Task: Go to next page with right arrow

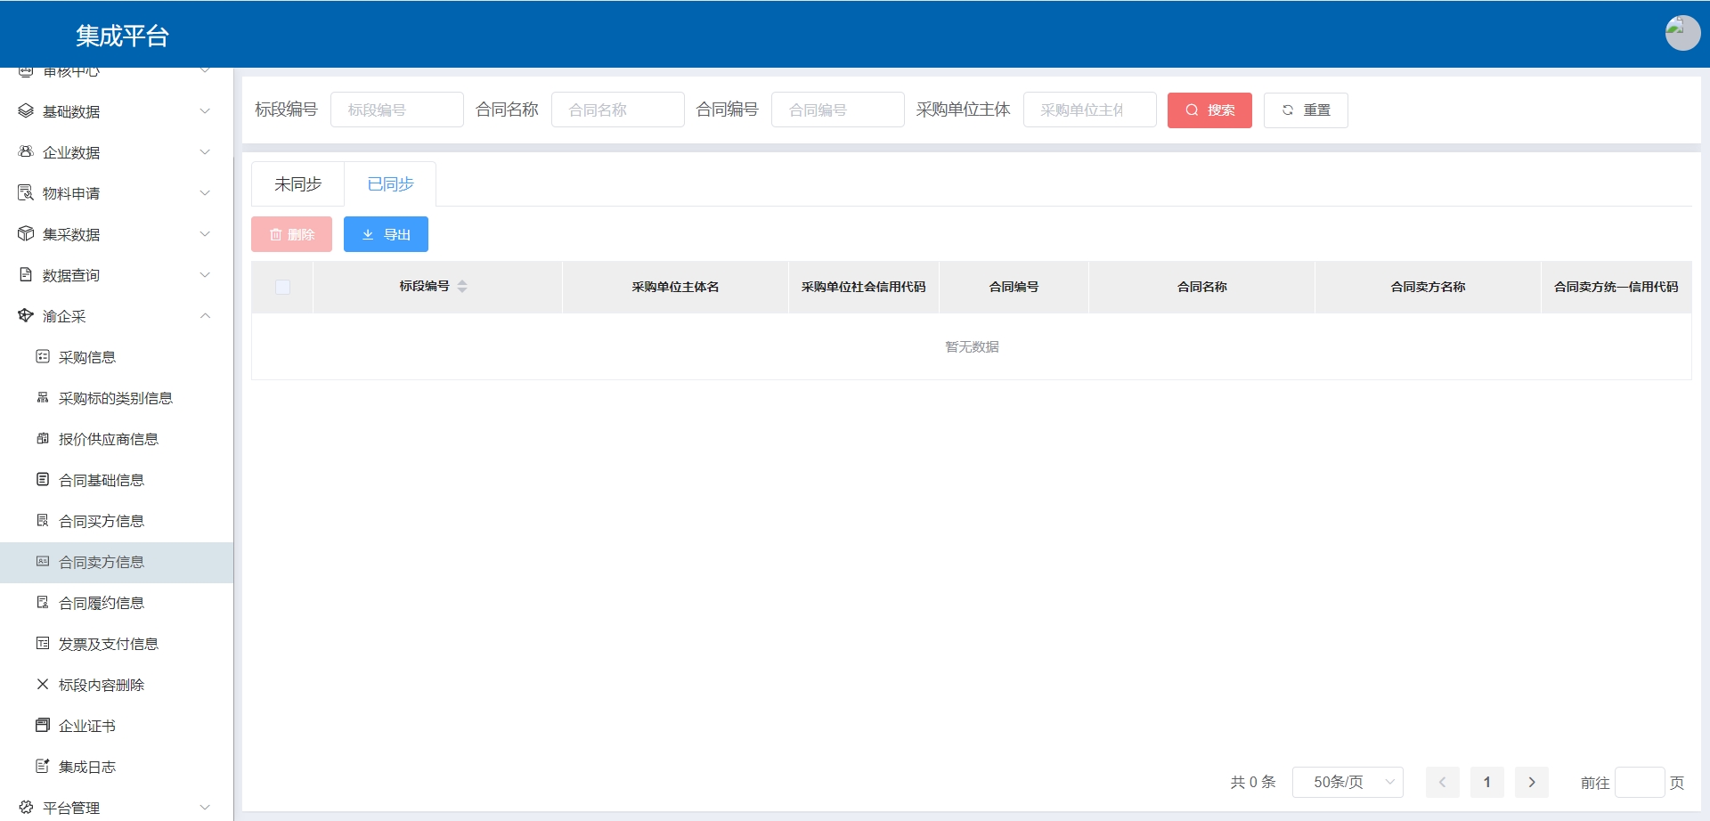Action: coord(1531,783)
